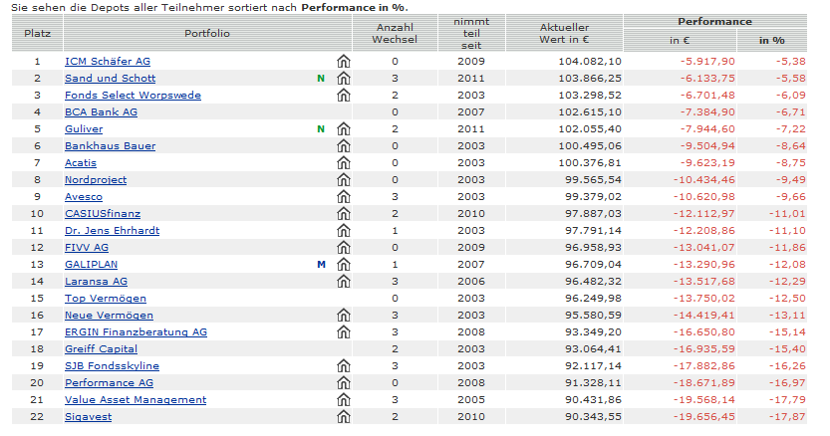Click the house icon next to Acatis
The height and width of the screenshot is (436, 830).
click(x=344, y=163)
